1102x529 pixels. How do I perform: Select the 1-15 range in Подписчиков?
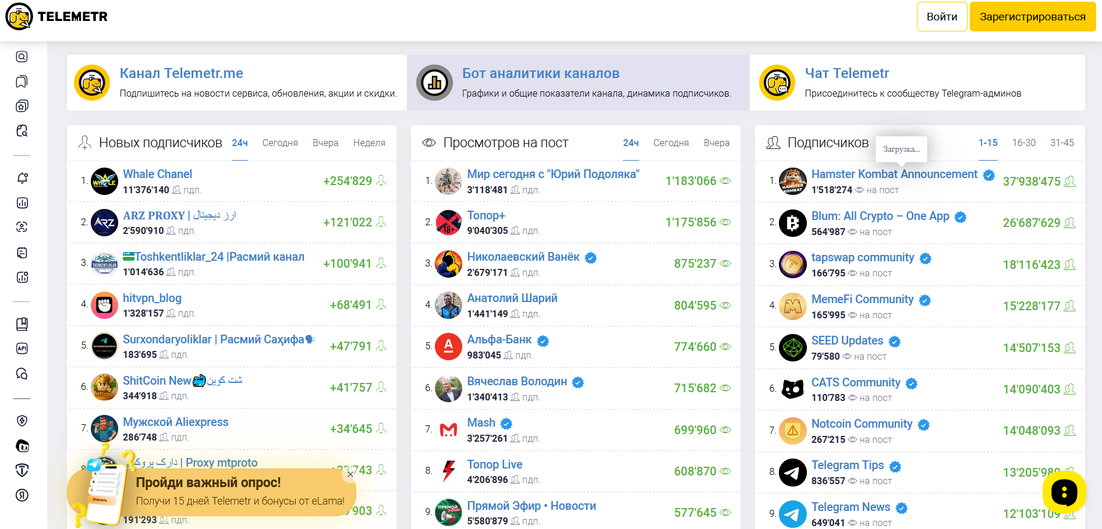[988, 143]
